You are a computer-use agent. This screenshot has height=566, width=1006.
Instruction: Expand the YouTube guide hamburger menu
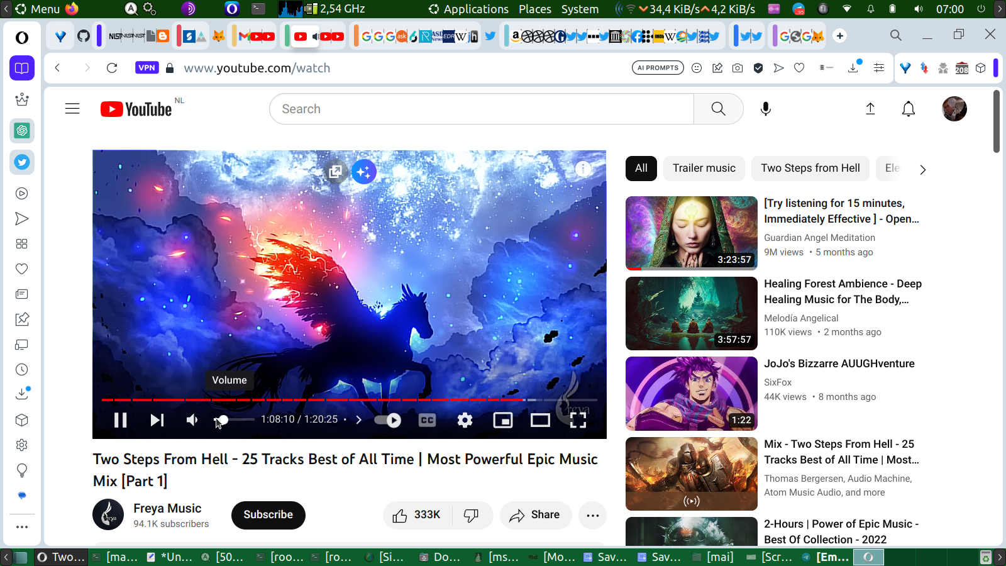72,109
